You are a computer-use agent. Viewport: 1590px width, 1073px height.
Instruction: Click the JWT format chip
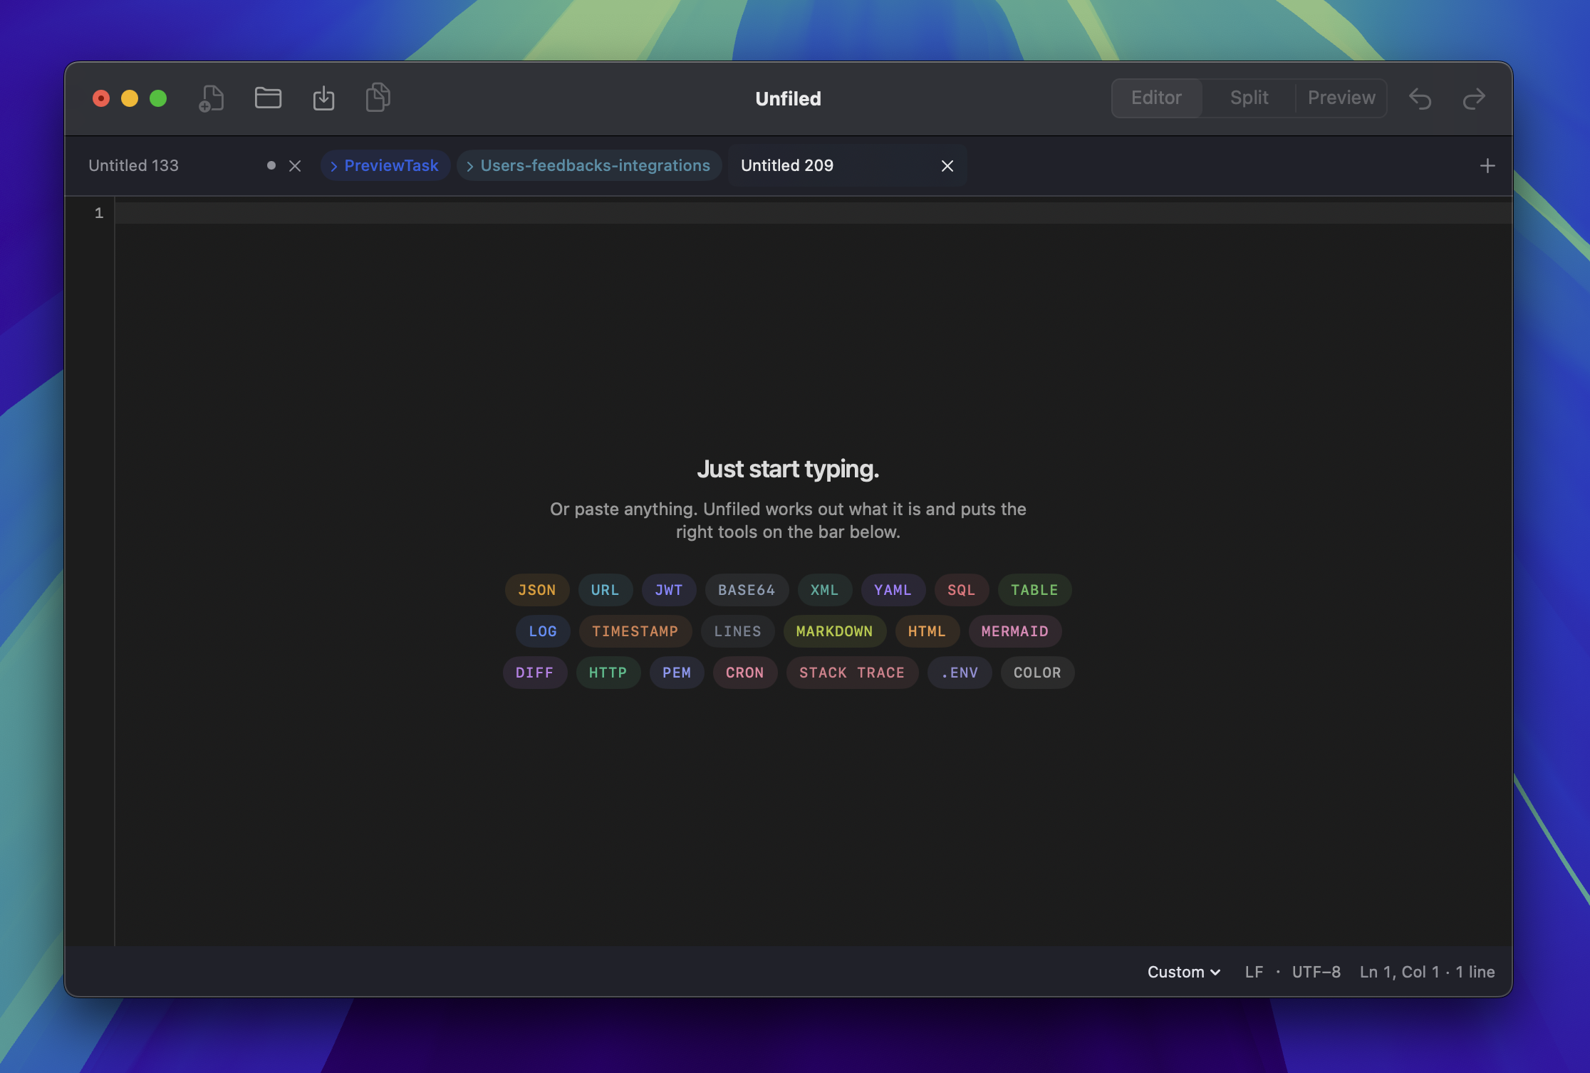[669, 590]
